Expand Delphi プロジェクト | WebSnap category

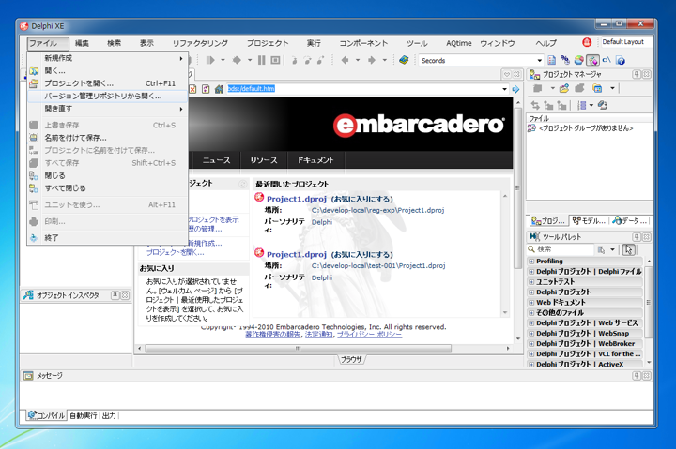click(x=531, y=334)
